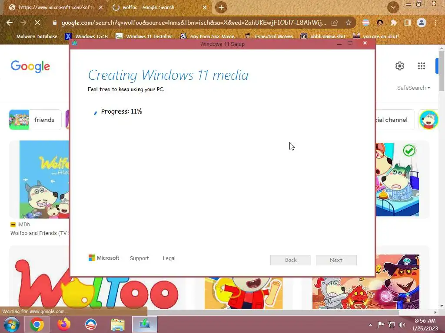Click Windows 11 Setup title bar icon
Screen dimensions: 445x333
pyautogui.click(x=75, y=43)
